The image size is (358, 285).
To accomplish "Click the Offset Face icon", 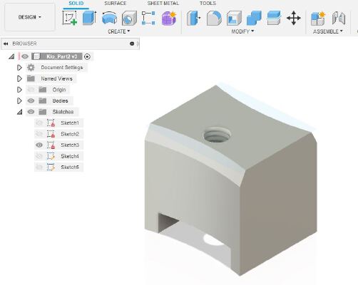I will pyautogui.click(x=274, y=18).
